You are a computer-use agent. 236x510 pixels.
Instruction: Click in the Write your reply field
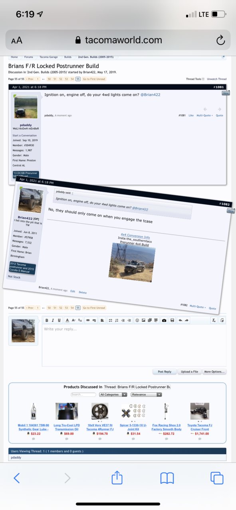[x=134, y=345]
